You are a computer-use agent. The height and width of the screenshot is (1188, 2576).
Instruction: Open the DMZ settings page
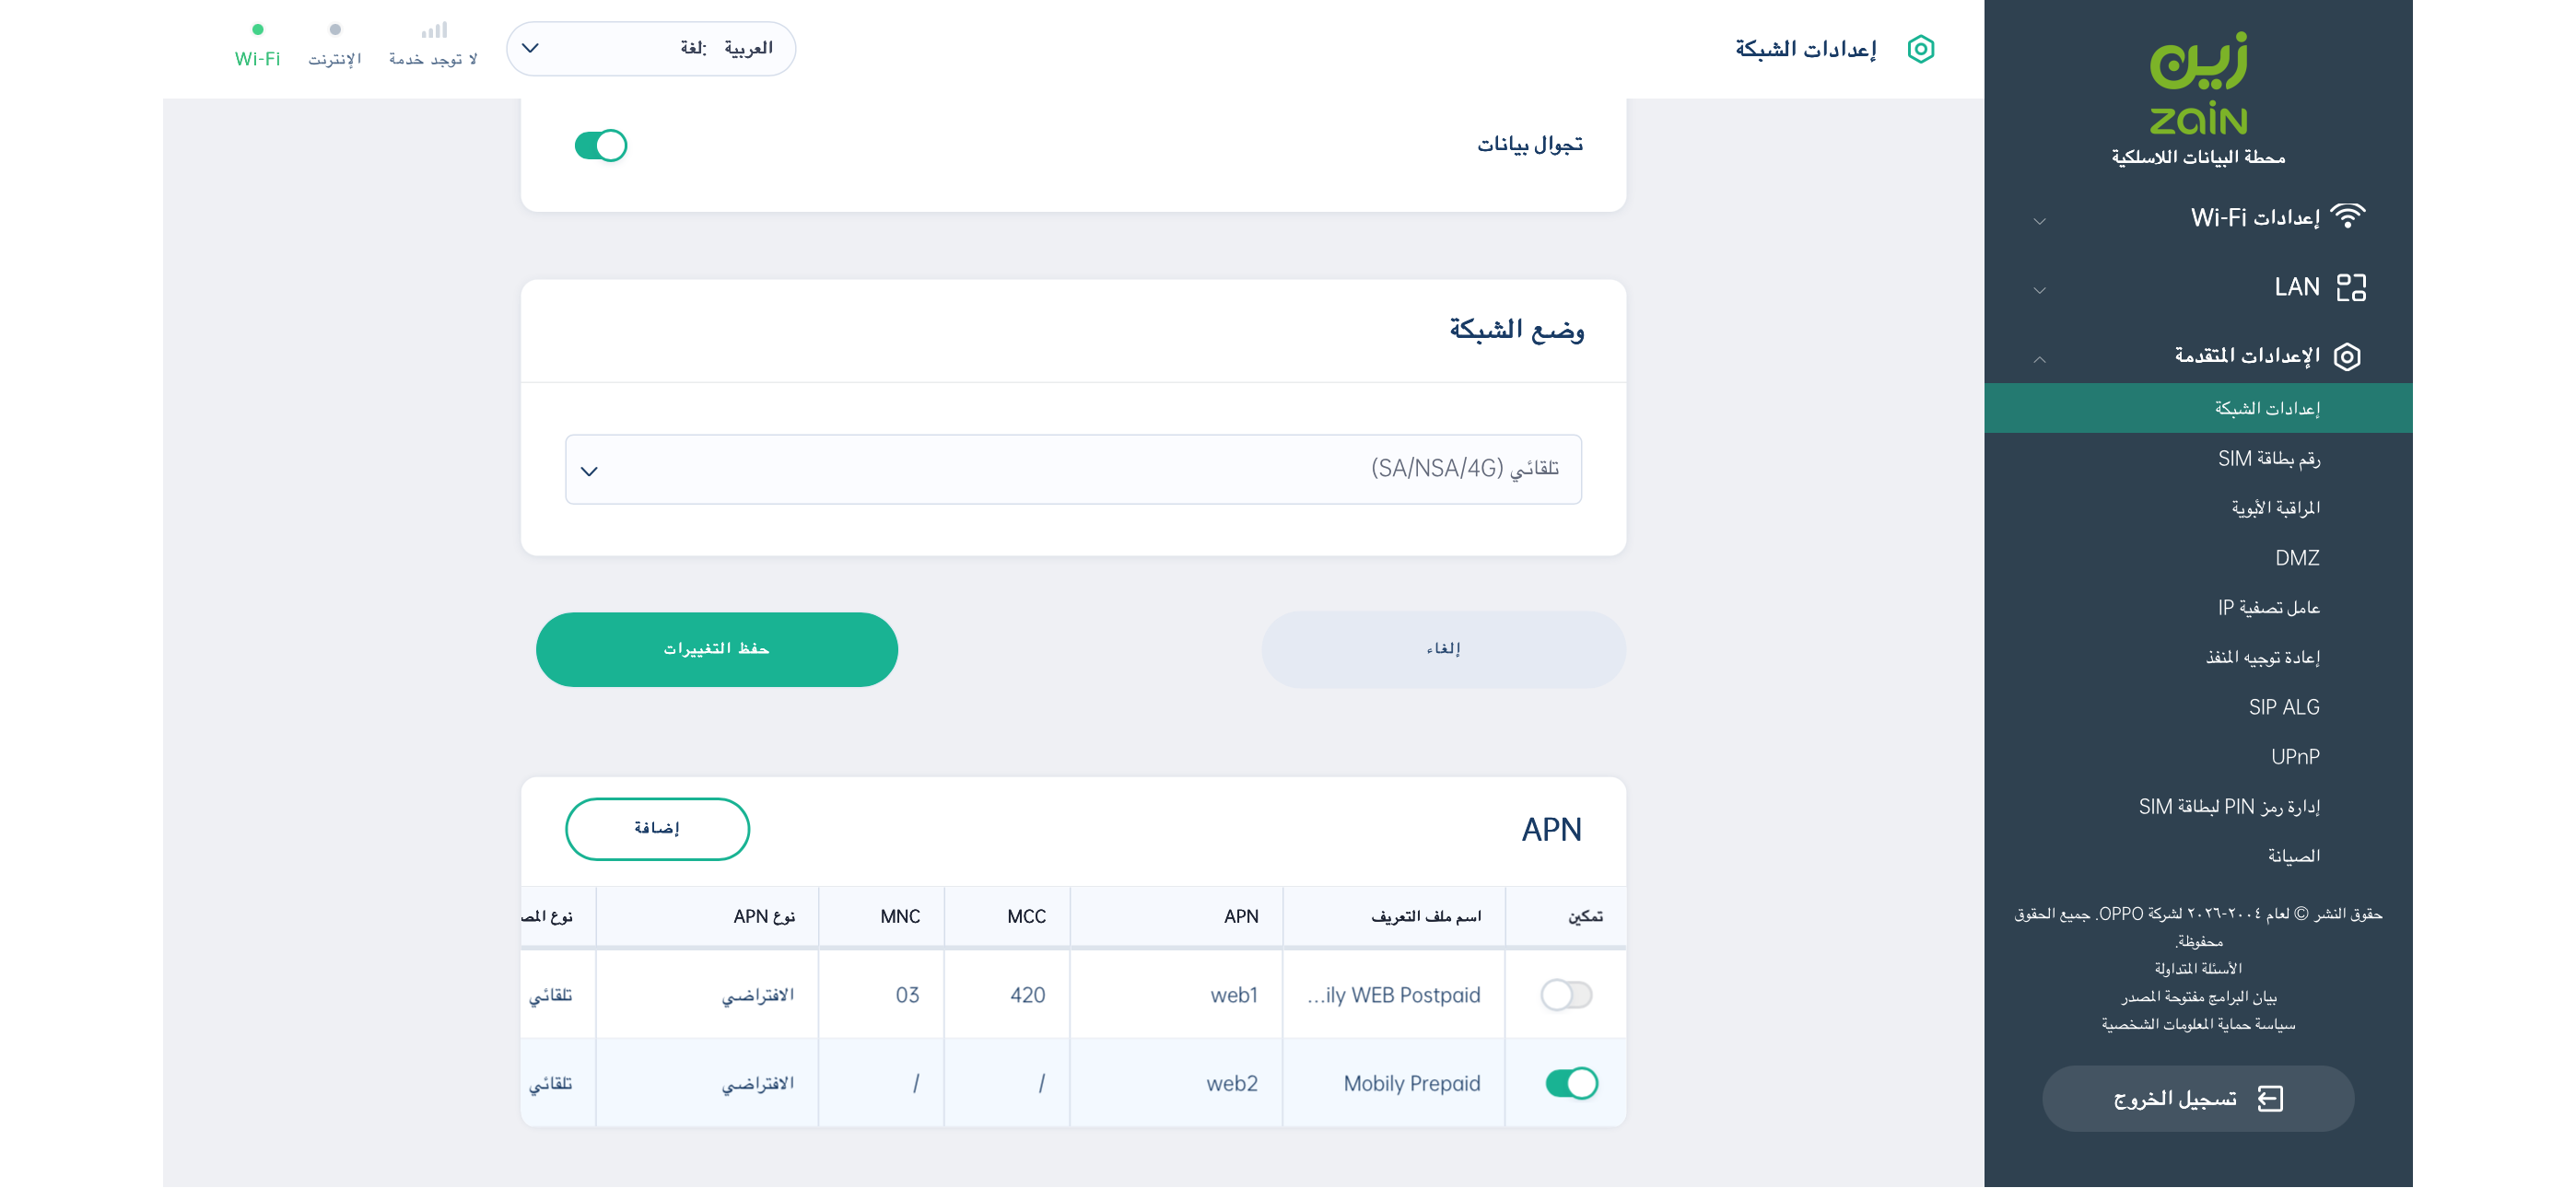[x=2296, y=558]
